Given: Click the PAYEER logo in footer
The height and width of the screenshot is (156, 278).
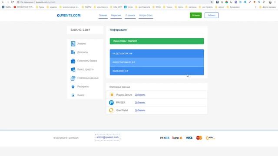Looking at the screenshot, I should point(165,138).
